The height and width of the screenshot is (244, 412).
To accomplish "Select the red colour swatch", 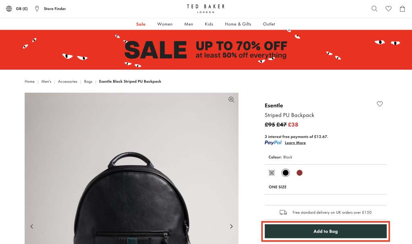I will (299, 173).
